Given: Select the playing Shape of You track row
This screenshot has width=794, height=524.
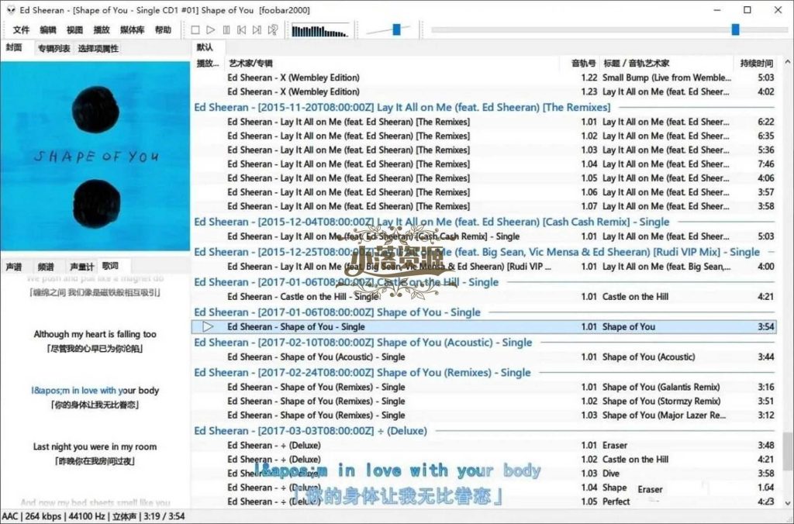Looking at the screenshot, I should pyautogui.click(x=484, y=327).
